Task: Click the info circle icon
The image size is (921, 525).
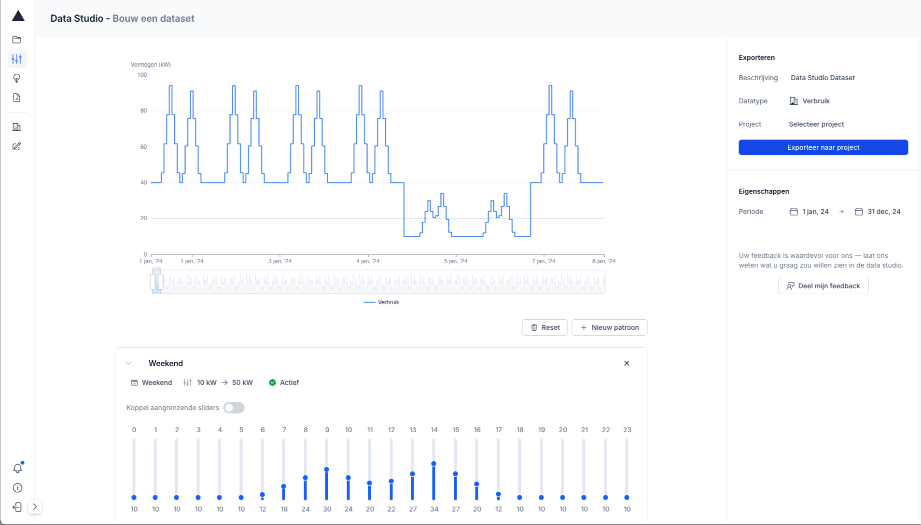Action: pyautogui.click(x=17, y=488)
